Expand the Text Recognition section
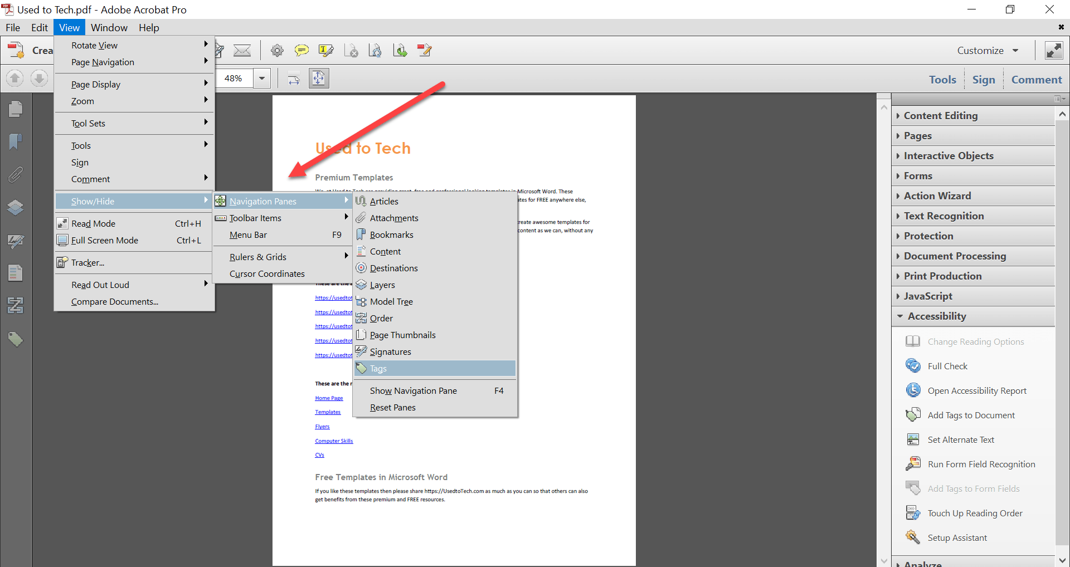 coord(974,216)
